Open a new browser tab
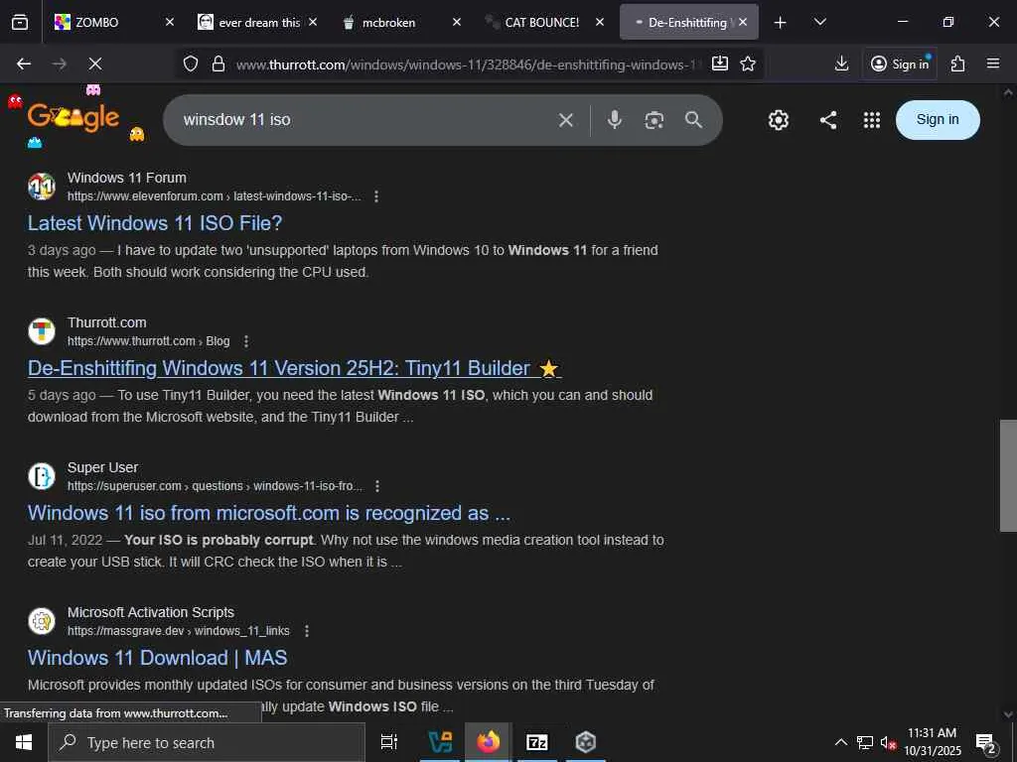 [781, 23]
